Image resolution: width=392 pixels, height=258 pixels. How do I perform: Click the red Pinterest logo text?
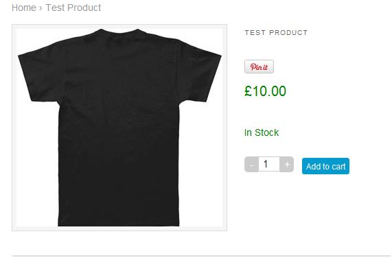tap(259, 67)
